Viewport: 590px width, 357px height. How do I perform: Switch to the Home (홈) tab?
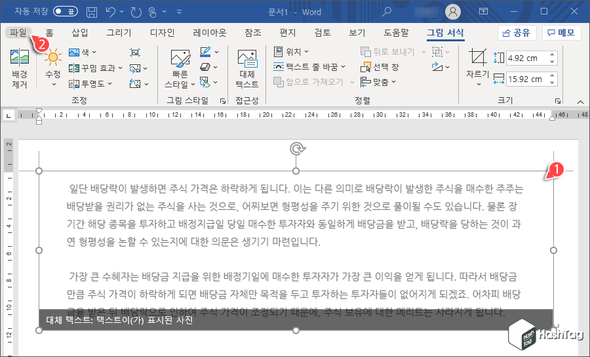(x=49, y=33)
